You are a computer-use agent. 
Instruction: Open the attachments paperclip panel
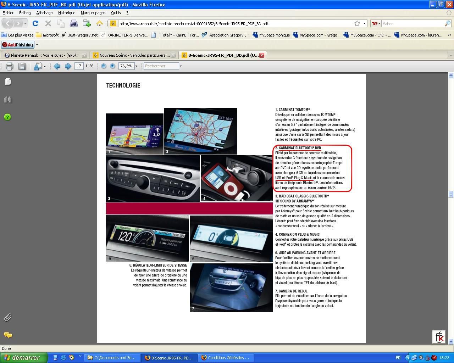coord(8,317)
